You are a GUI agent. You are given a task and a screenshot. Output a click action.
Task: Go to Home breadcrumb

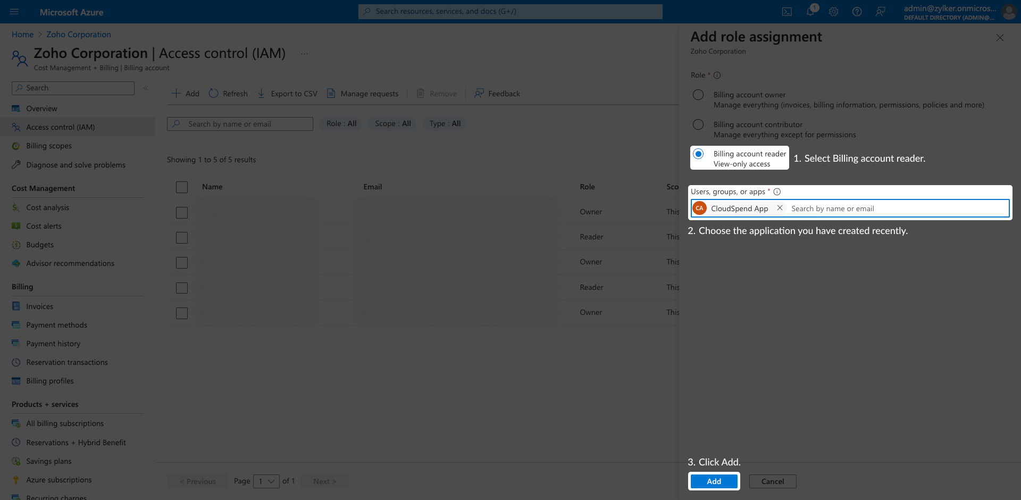click(x=22, y=35)
